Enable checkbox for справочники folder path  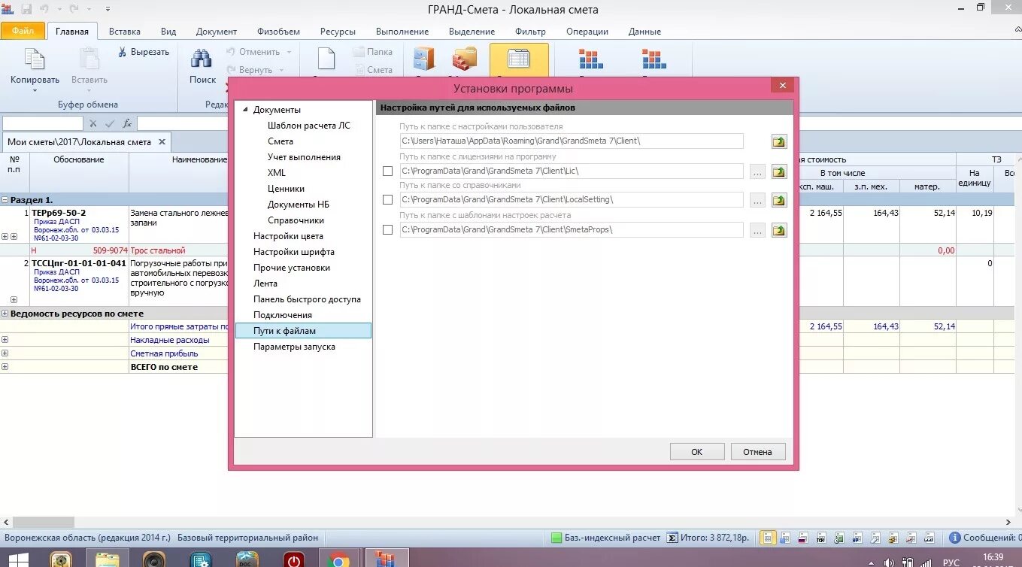click(x=388, y=200)
